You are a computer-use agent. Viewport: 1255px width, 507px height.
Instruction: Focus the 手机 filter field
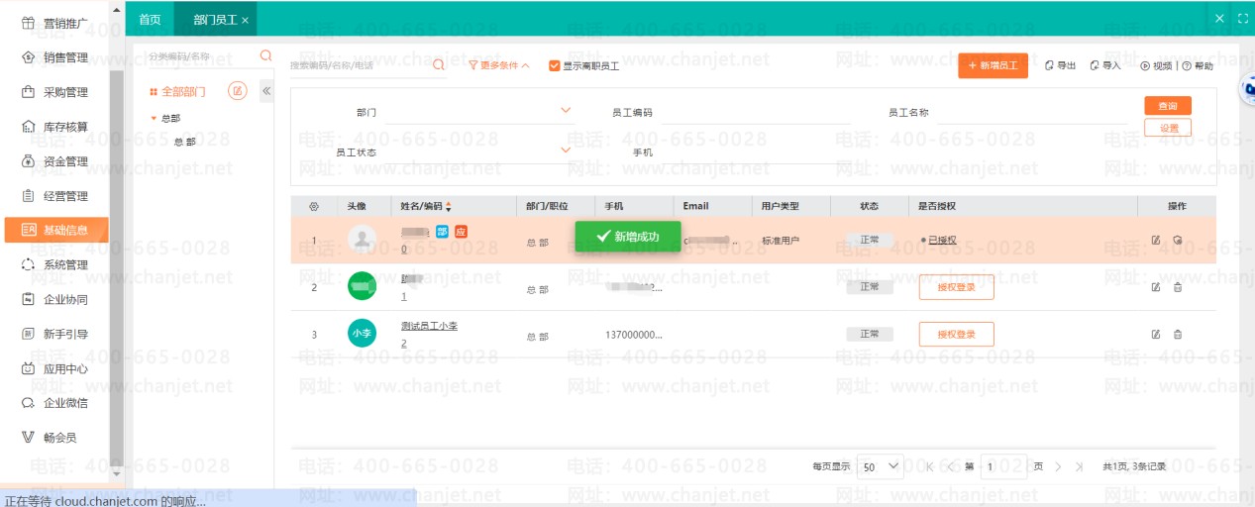point(756,152)
